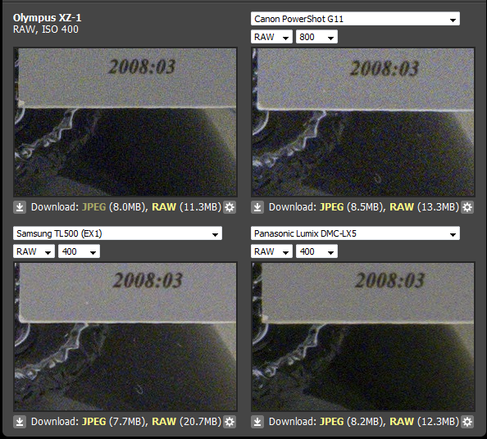The width and height of the screenshot is (487, 439).
Task: Change ISO 400 dropdown for Panasonic LX5
Action: pos(316,251)
